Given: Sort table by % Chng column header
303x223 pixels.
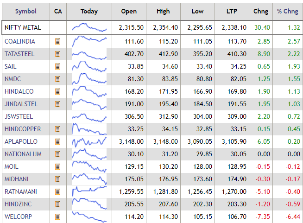Looking at the screenshot, I should 288,11.
